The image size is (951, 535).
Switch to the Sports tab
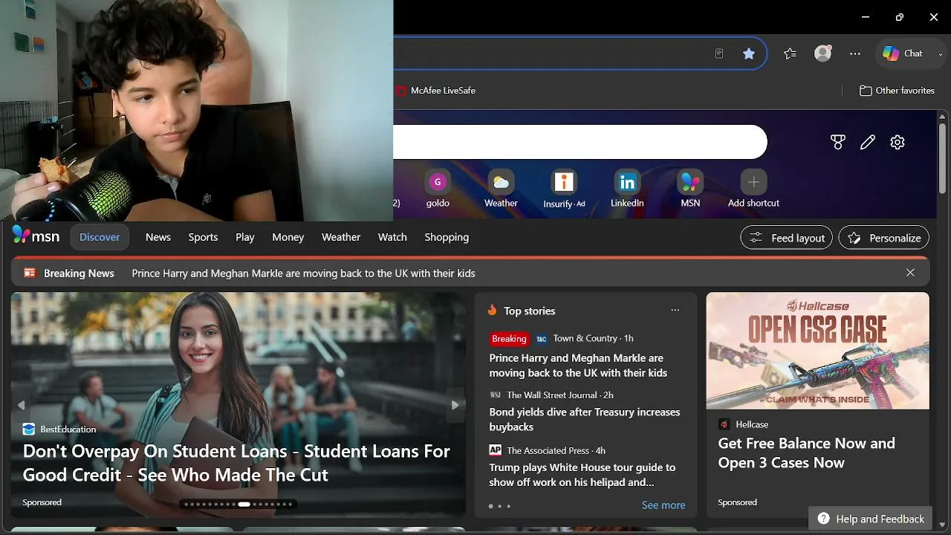tap(203, 237)
